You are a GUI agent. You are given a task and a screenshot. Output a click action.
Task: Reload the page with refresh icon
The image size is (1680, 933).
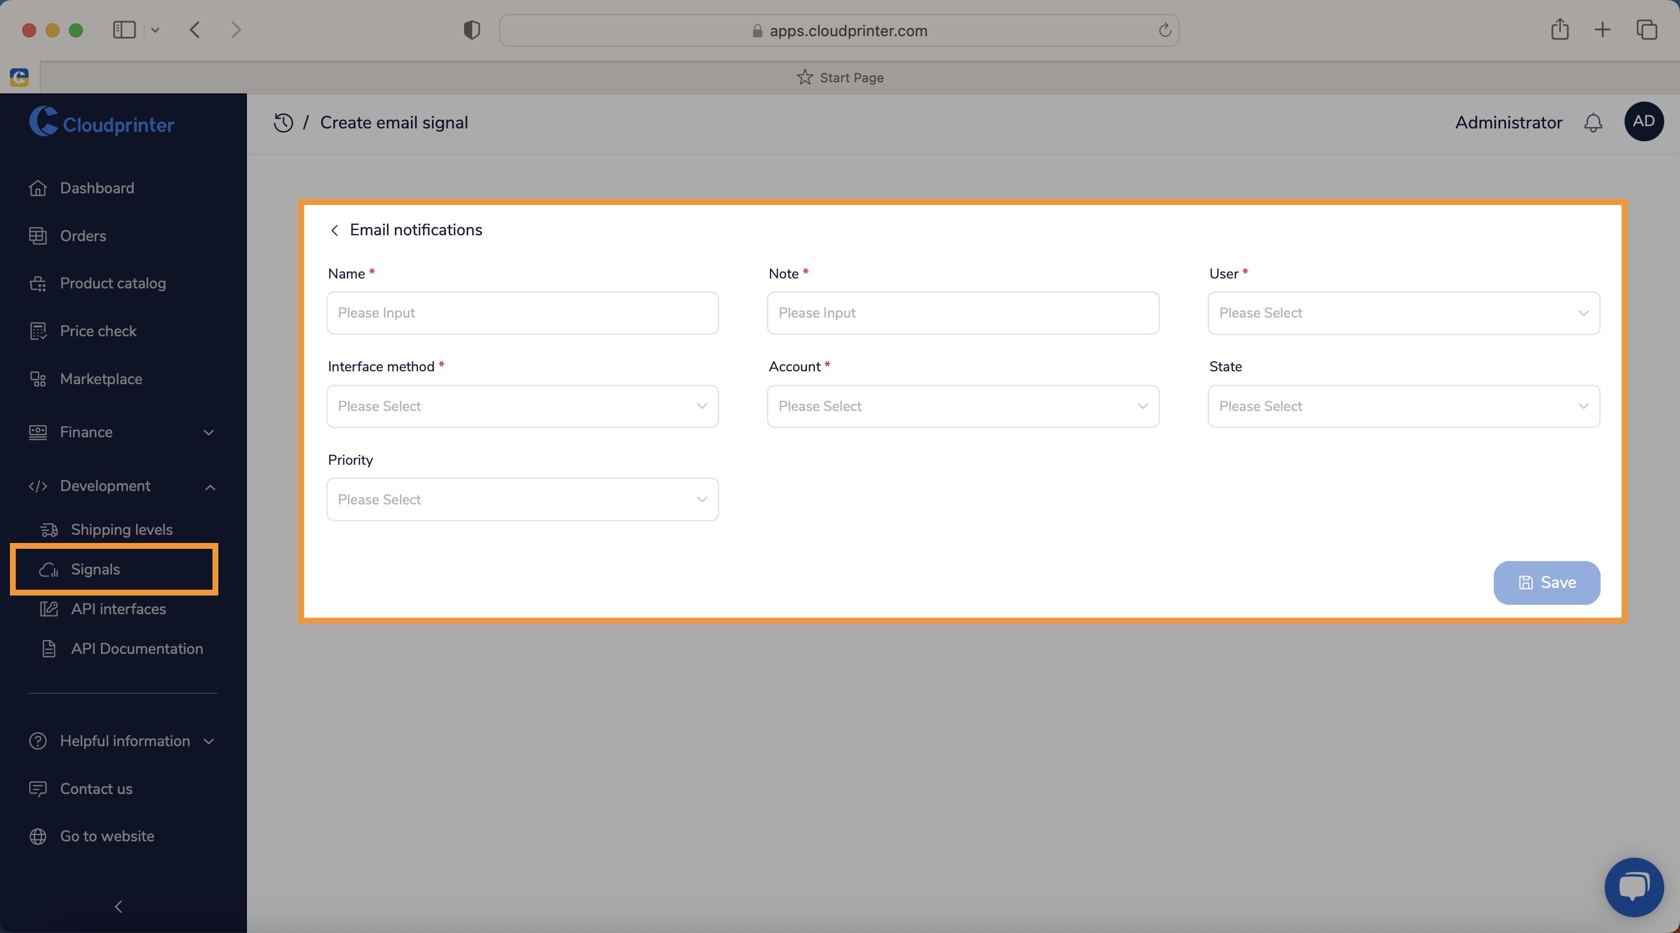pos(1164,30)
